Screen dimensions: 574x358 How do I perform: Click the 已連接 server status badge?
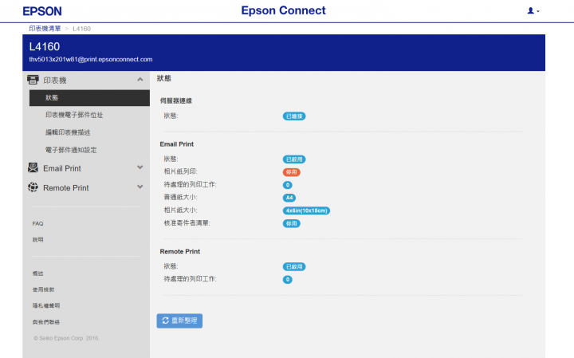[x=294, y=116]
